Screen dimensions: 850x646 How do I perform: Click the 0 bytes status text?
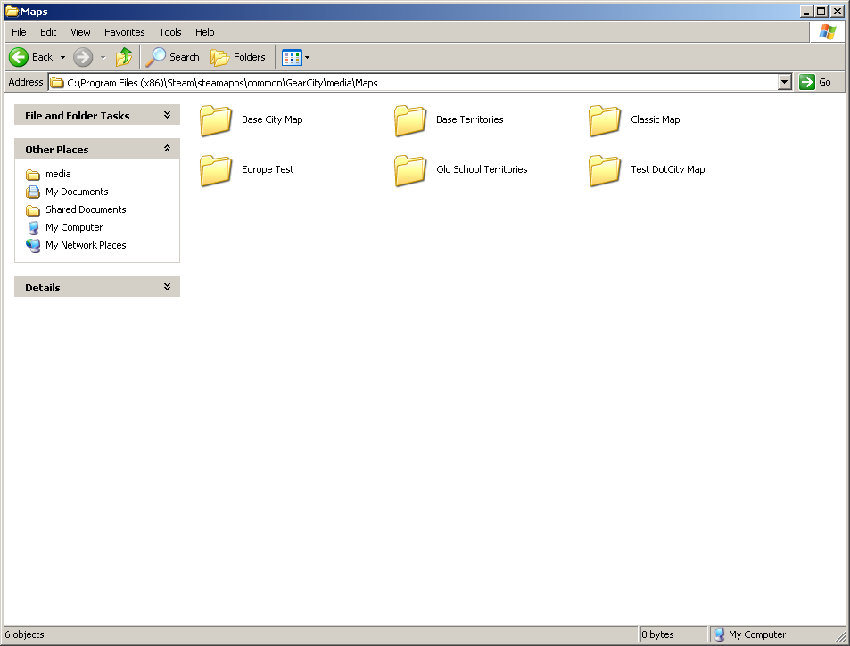coord(657,634)
